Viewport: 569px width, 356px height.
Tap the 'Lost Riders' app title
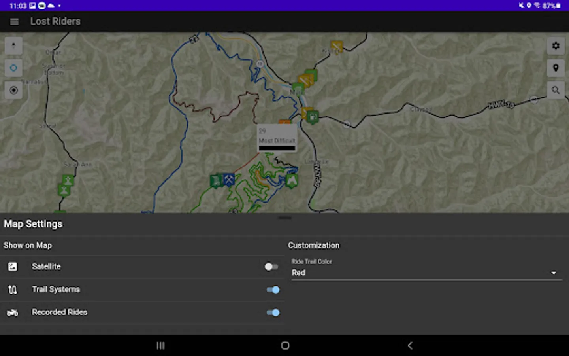55,21
